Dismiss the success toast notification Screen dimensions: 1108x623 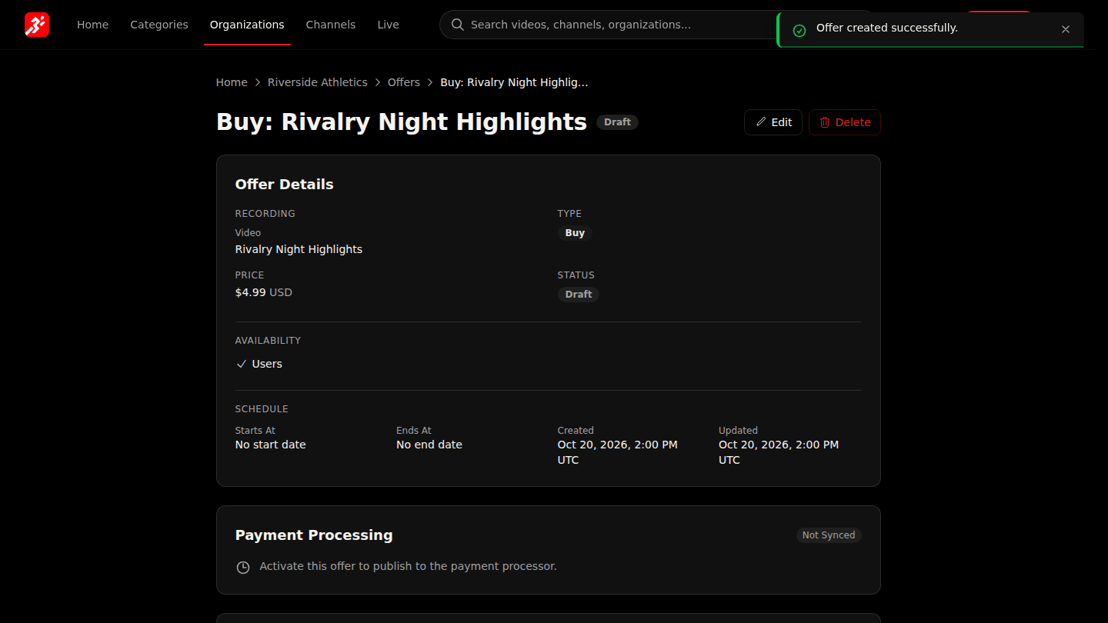[1065, 29]
